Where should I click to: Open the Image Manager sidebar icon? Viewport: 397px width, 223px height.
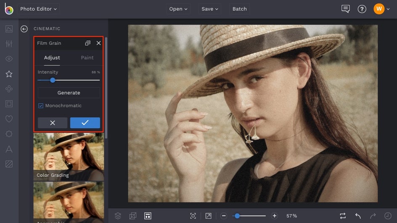point(9,29)
